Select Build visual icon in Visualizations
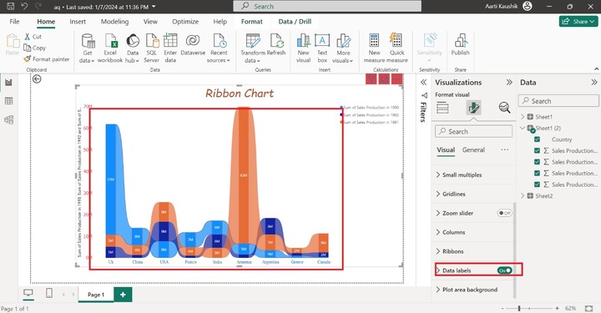The width and height of the screenshot is (601, 313). click(442, 108)
